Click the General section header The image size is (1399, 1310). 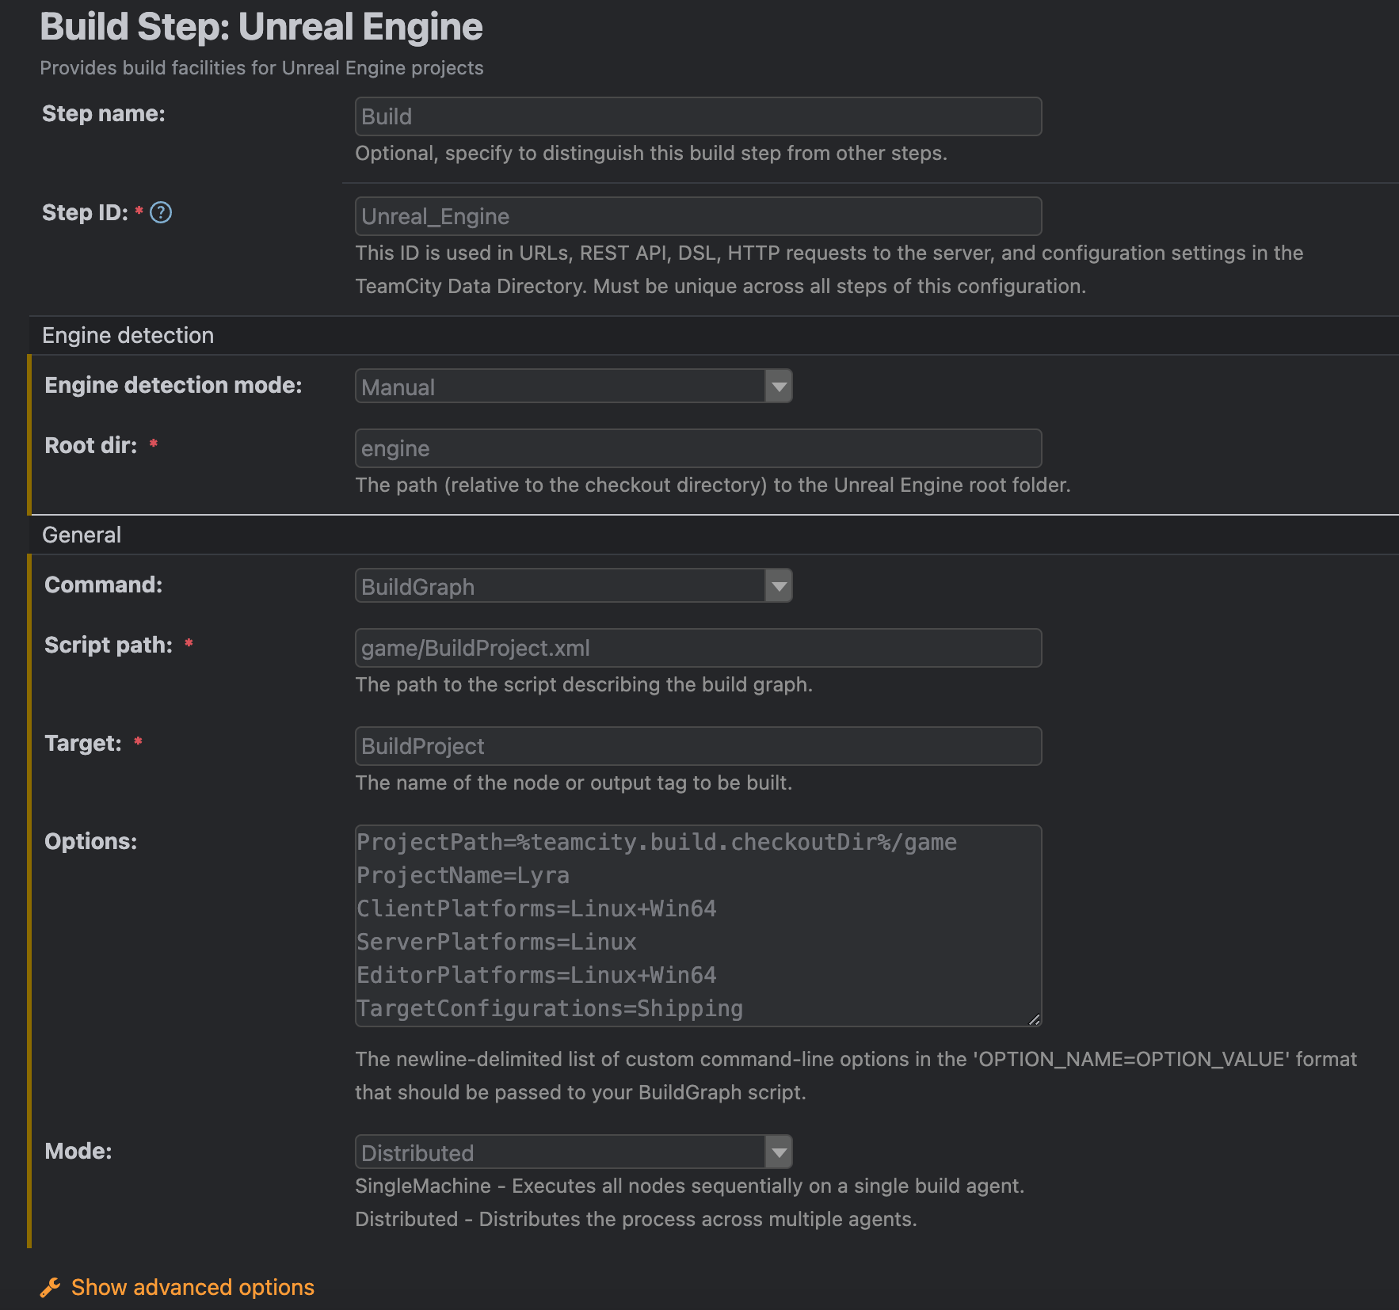pyautogui.click(x=82, y=535)
